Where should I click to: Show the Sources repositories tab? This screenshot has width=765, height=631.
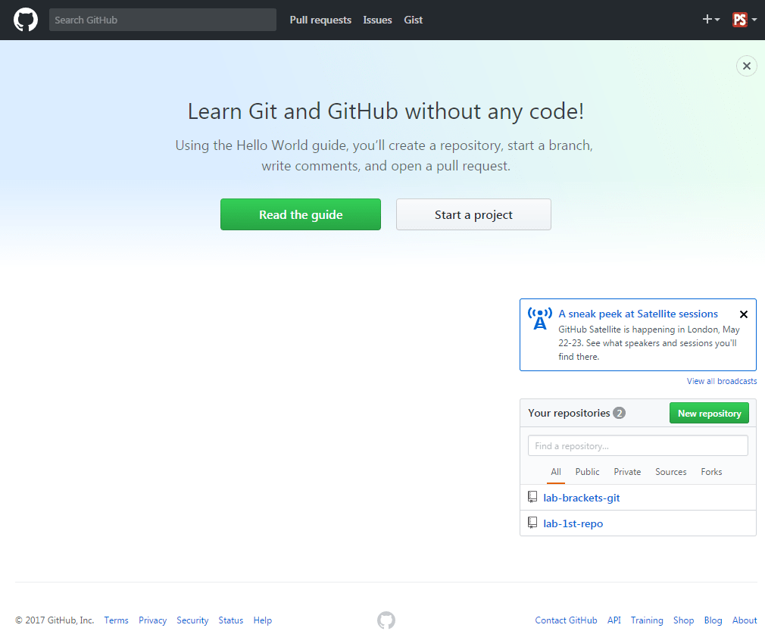[x=671, y=472]
